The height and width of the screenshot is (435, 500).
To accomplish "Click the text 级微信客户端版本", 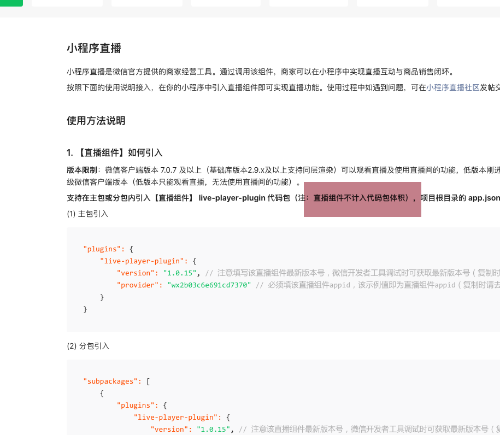I will (97, 182).
